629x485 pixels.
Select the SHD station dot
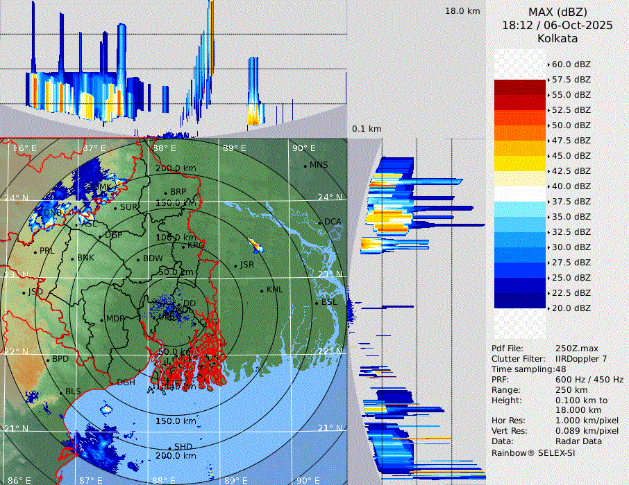(169, 448)
